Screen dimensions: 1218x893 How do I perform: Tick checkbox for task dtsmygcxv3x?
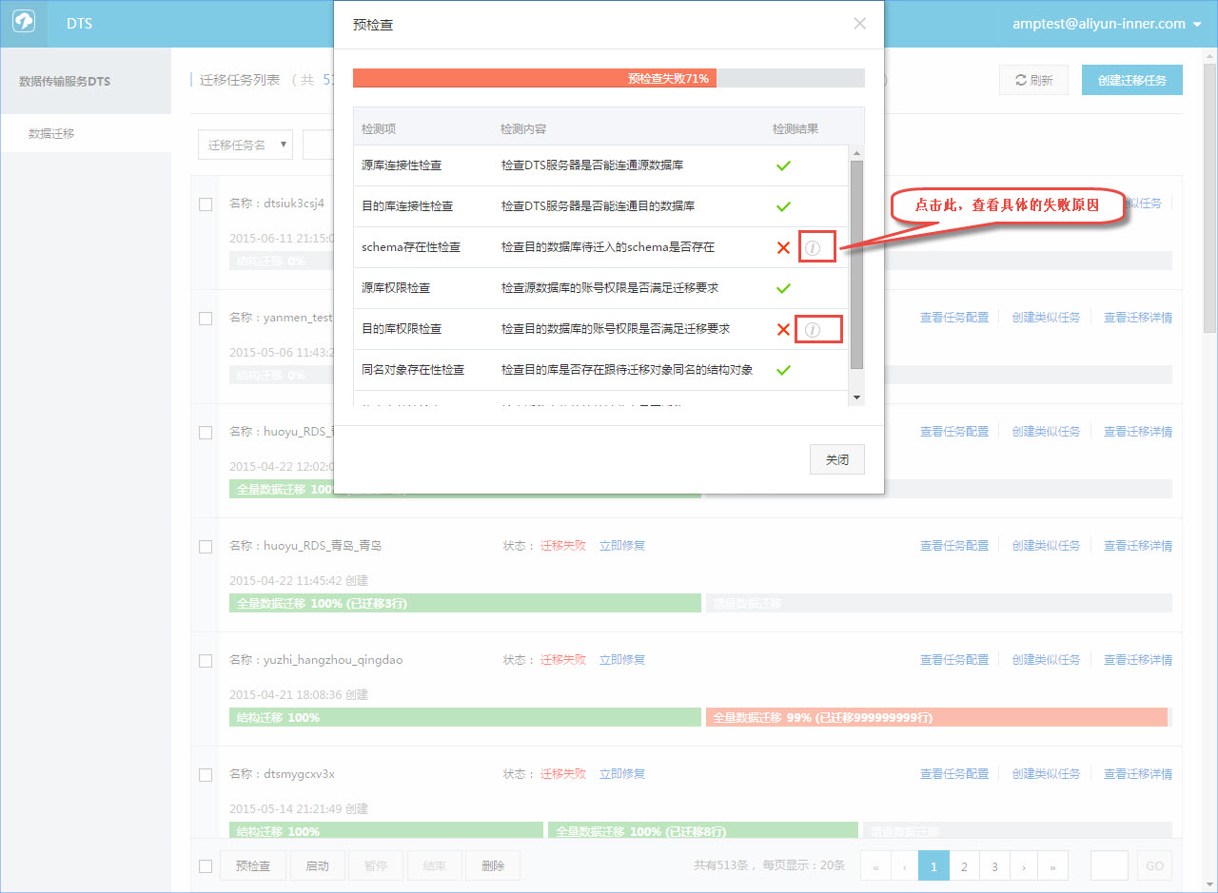(x=206, y=774)
